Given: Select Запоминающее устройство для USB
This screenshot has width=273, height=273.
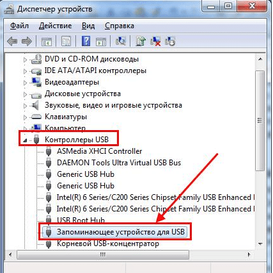Looking at the screenshot, I should [x=121, y=232].
